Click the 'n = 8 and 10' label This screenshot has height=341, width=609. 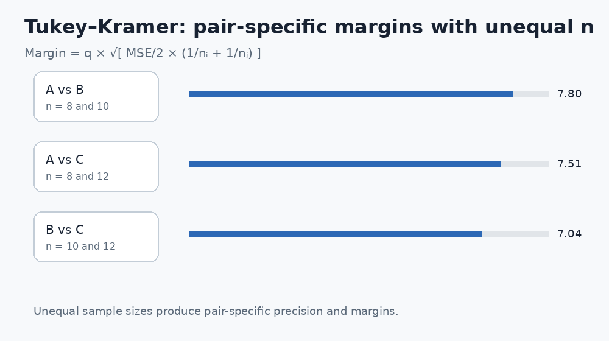77,107
